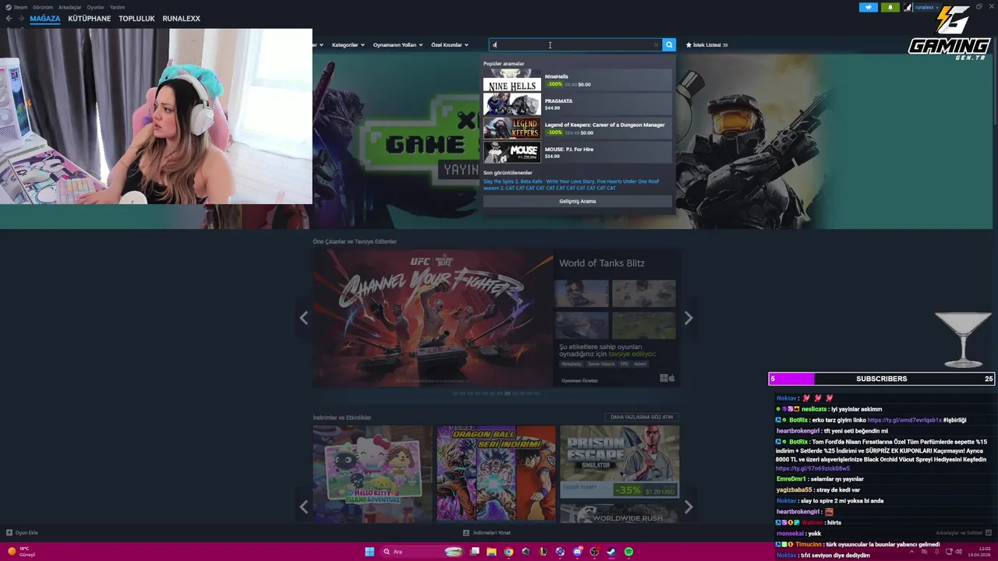Viewport: 998px width, 561px height.
Task: Switch to the KÜTÜPHANE tab
Action: coord(90,19)
